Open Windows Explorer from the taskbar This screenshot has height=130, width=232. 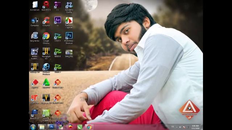[x=42, y=127]
